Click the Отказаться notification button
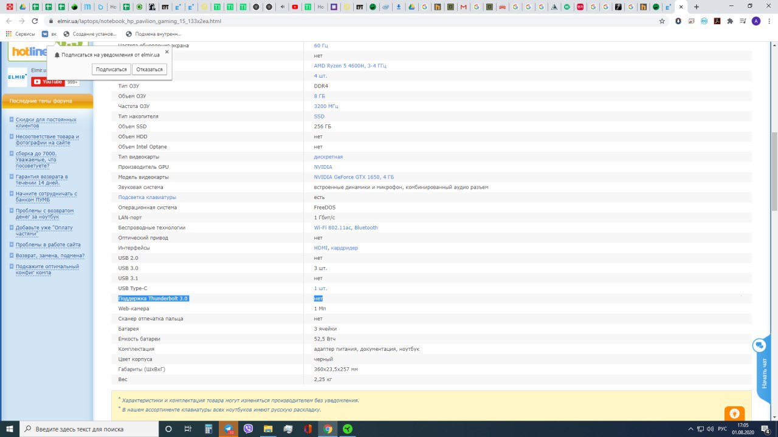 [150, 69]
